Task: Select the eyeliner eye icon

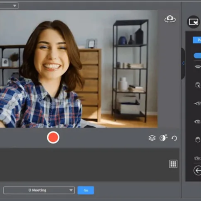Action: pos(198,104)
